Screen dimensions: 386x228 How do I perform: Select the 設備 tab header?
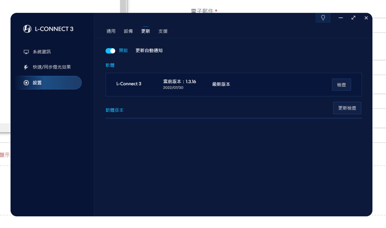pyautogui.click(x=128, y=31)
